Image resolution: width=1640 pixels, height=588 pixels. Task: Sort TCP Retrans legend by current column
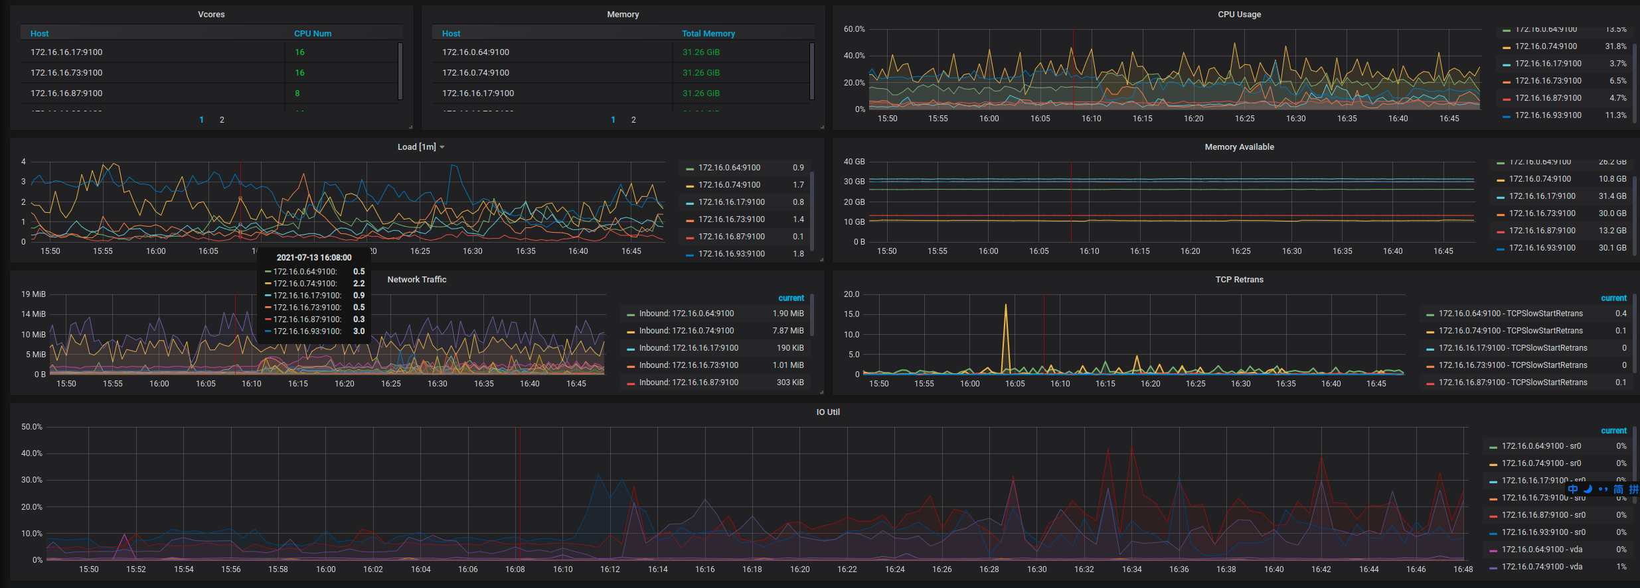1613,298
